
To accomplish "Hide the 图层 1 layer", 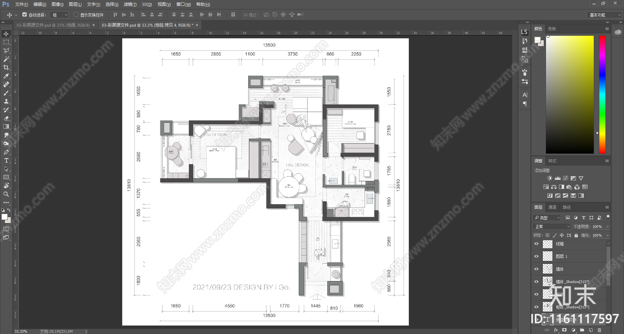I will tap(537, 256).
